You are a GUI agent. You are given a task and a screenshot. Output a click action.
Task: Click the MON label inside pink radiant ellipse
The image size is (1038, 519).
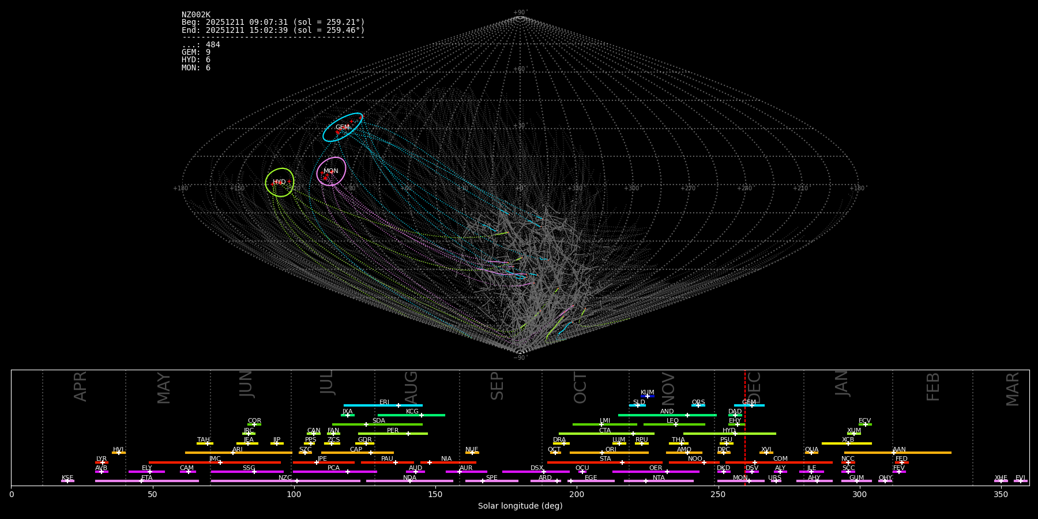click(331, 171)
